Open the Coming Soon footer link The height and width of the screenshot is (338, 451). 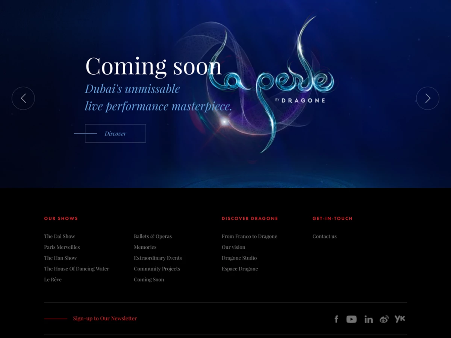pyautogui.click(x=149, y=280)
